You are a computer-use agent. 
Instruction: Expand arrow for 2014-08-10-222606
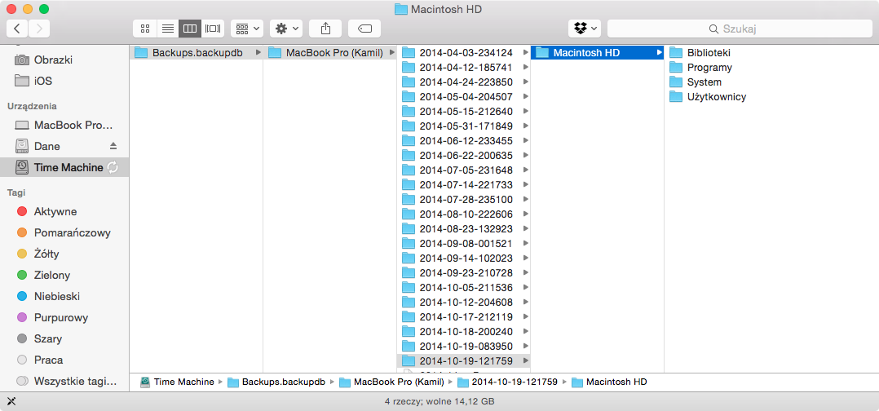click(x=525, y=214)
